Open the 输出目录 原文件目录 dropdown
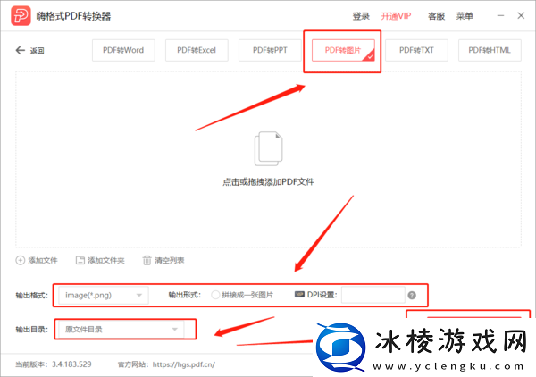 coord(121,329)
